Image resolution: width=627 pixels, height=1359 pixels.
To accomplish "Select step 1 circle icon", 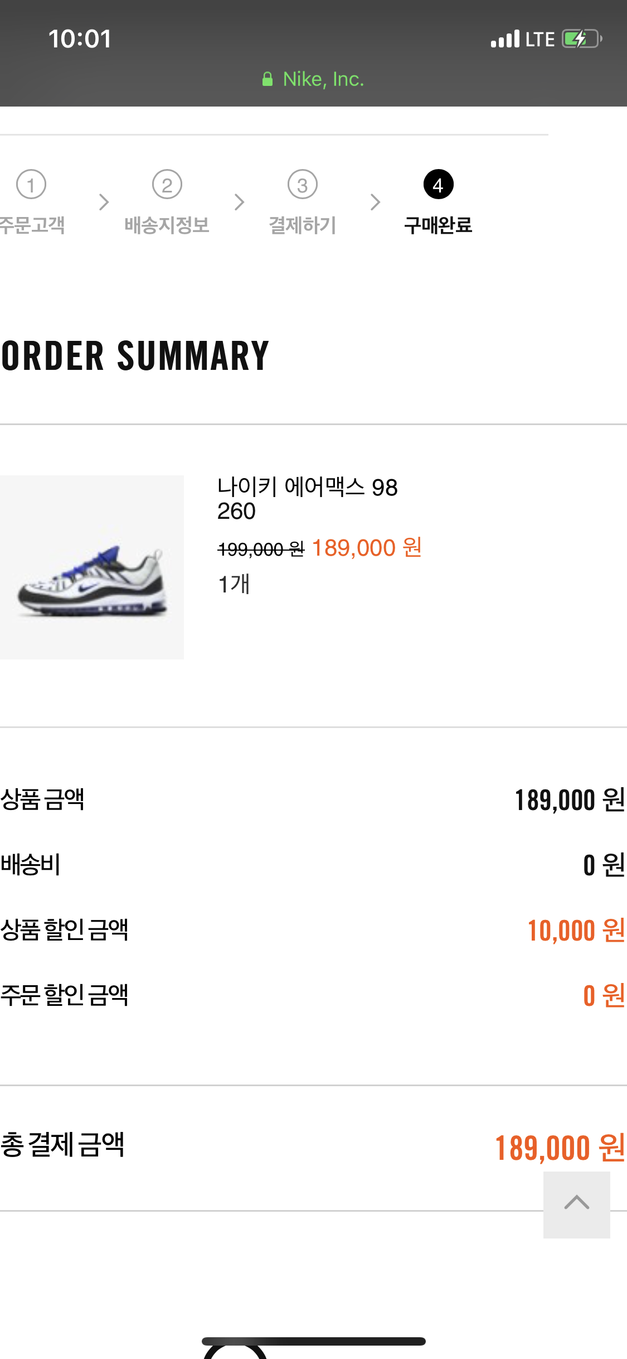I will pyautogui.click(x=31, y=184).
